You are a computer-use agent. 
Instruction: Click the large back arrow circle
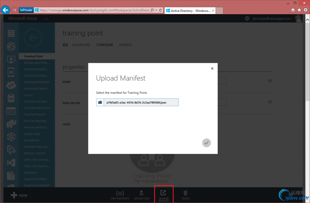tap(33, 37)
